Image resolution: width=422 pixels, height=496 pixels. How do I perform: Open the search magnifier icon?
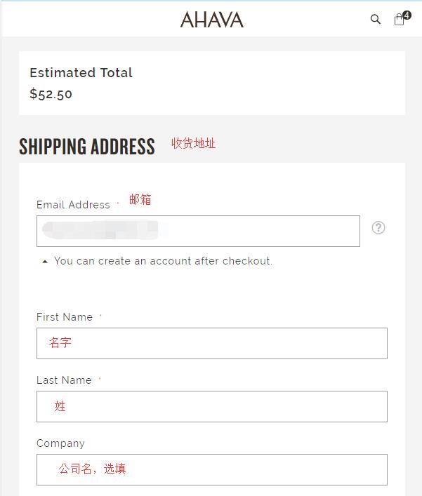coord(376,20)
